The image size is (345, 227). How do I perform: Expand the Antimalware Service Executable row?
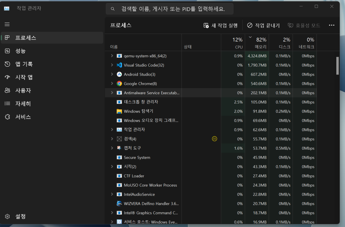pos(112,93)
